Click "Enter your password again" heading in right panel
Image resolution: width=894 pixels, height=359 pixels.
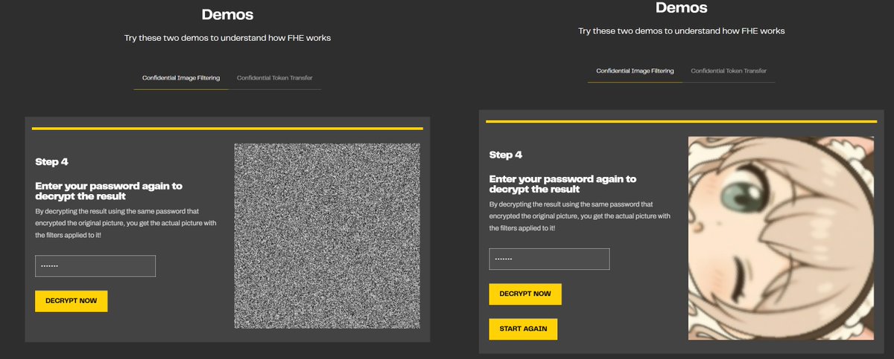pyautogui.click(x=563, y=184)
